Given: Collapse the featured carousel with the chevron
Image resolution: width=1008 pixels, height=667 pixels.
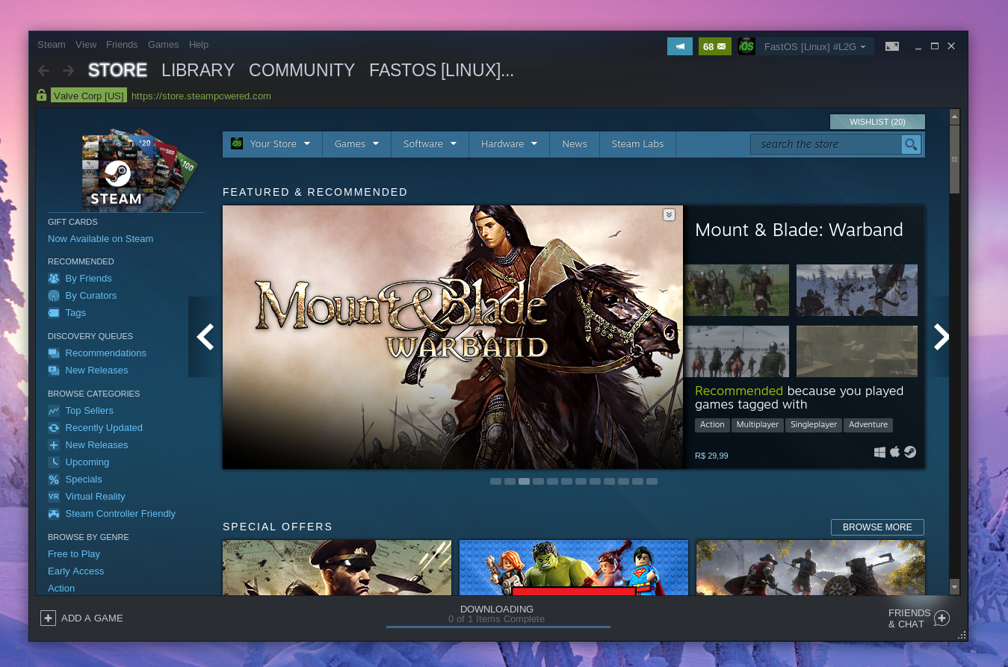Looking at the screenshot, I should pyautogui.click(x=669, y=214).
